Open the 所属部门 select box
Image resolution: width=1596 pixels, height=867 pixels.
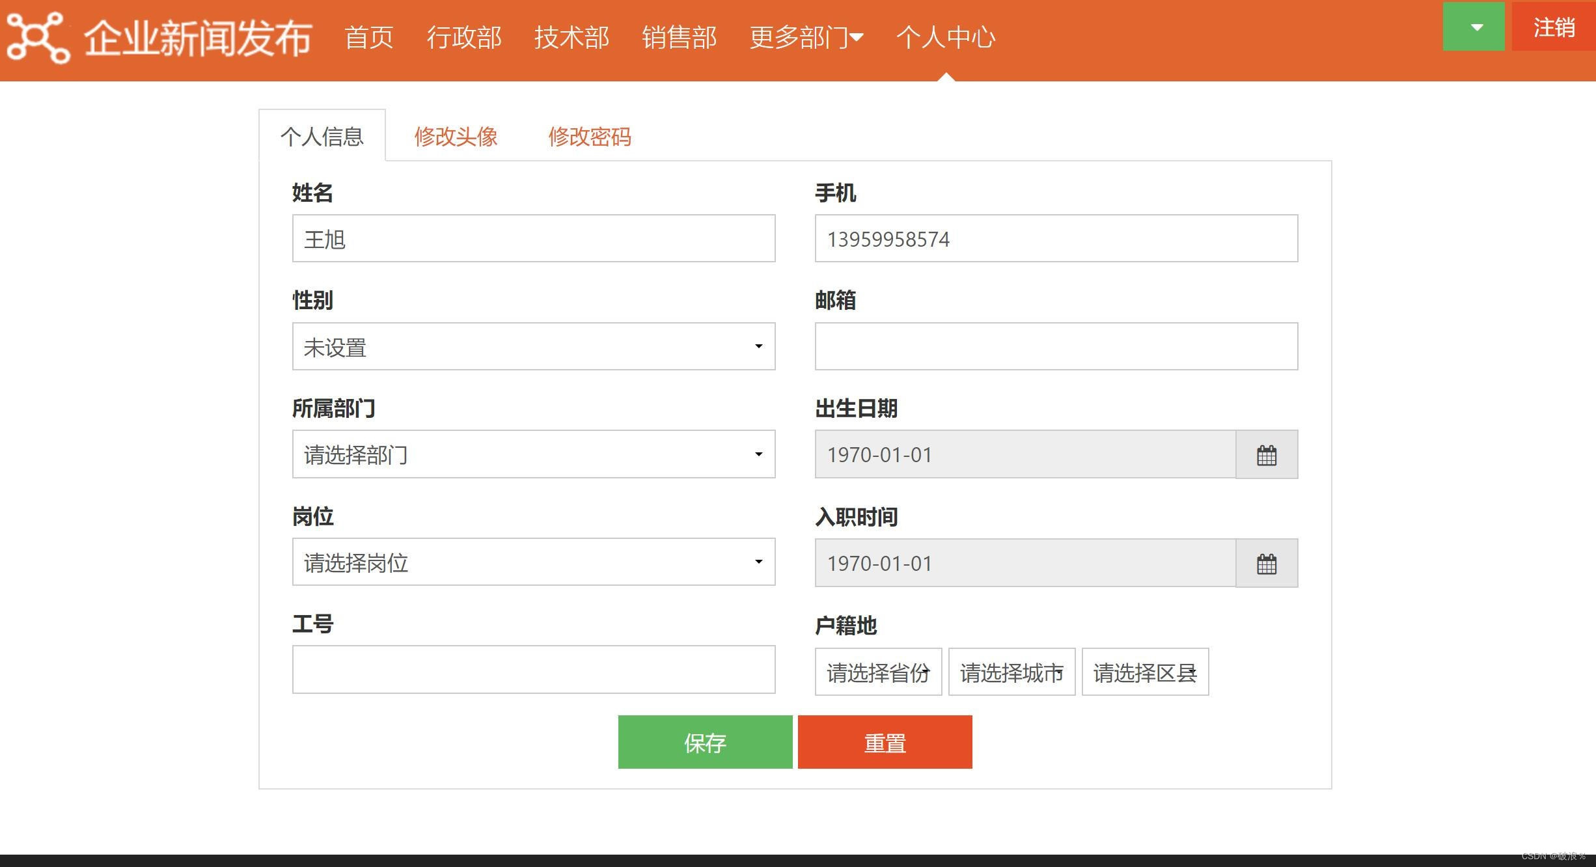(x=534, y=454)
